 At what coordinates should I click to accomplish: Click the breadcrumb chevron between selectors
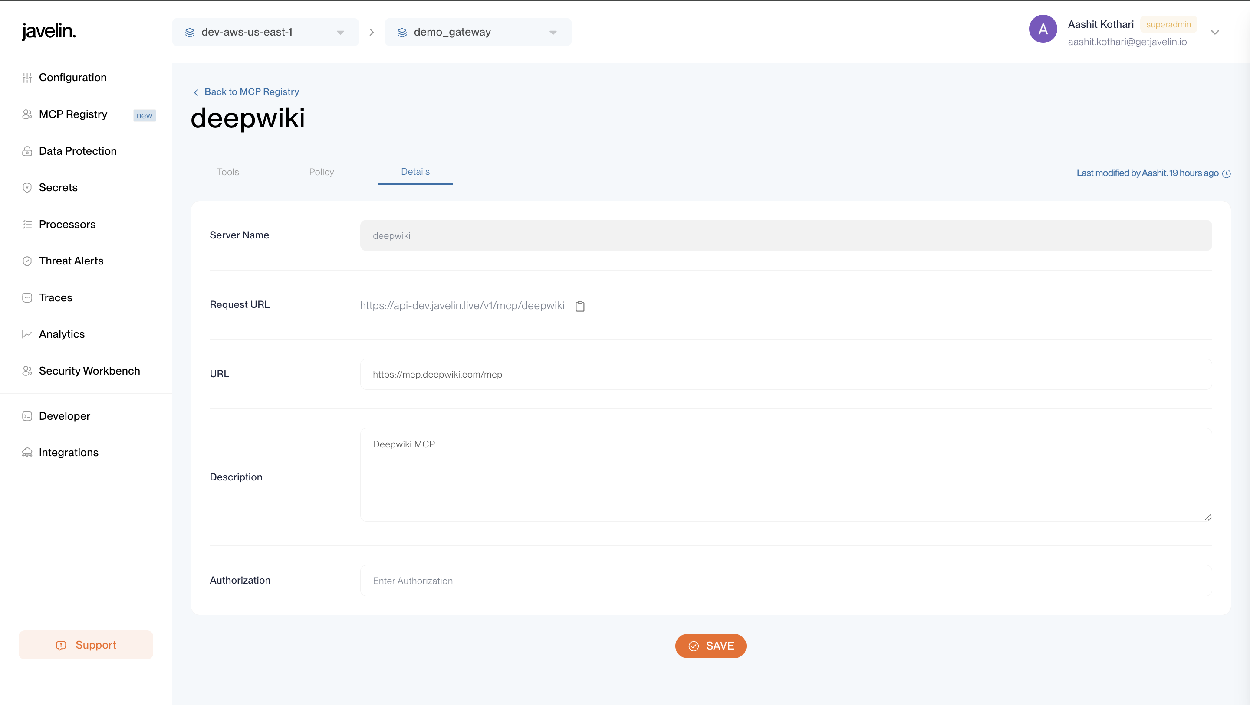coord(372,33)
